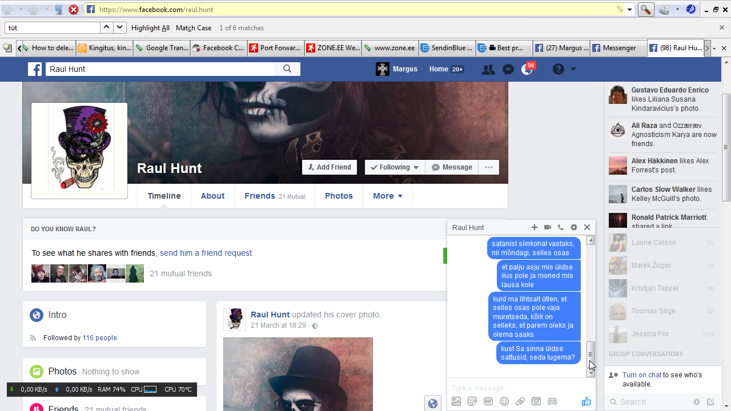Open the '116 people' followers link
731x411 pixels.
coord(99,338)
